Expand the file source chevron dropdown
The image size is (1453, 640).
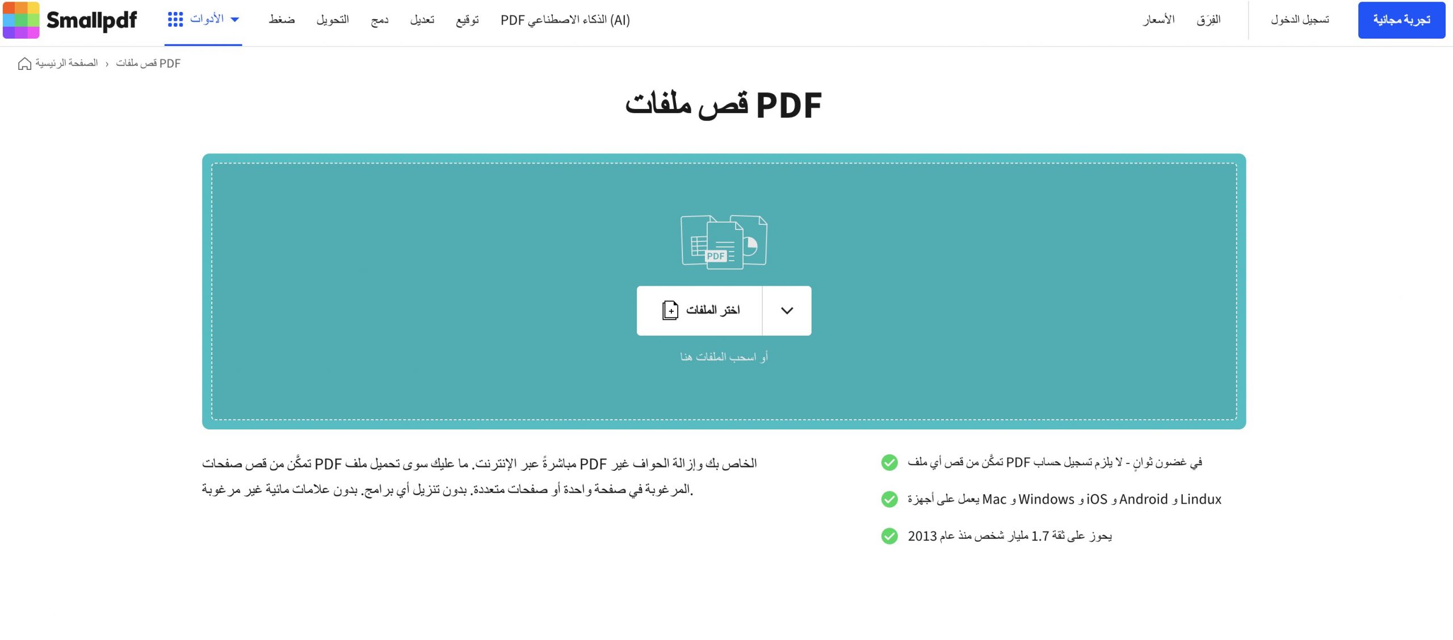click(x=787, y=311)
